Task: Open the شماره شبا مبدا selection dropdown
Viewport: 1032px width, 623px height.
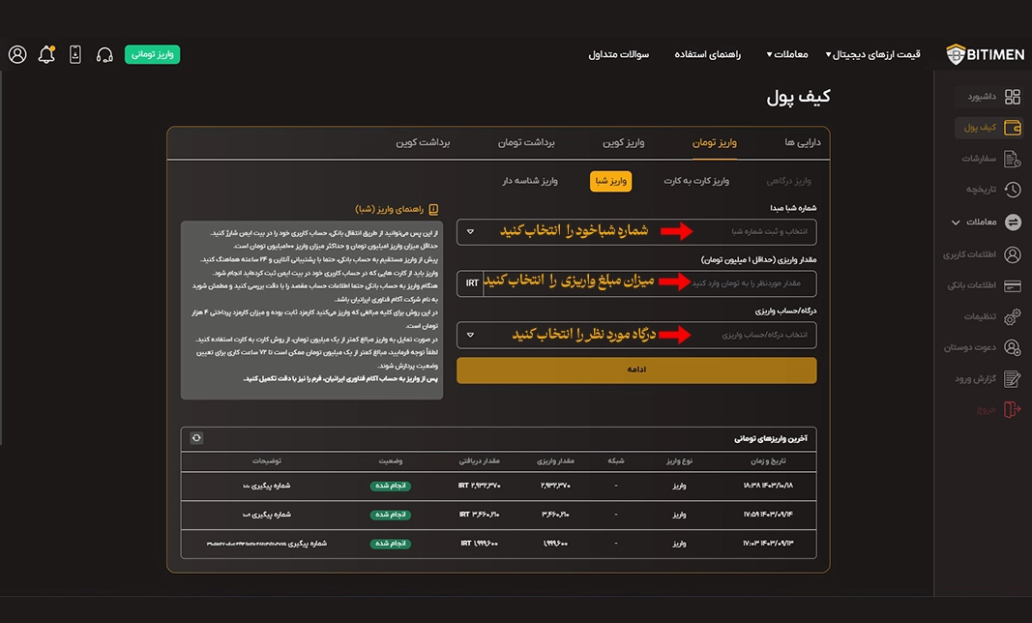Action: (636, 232)
